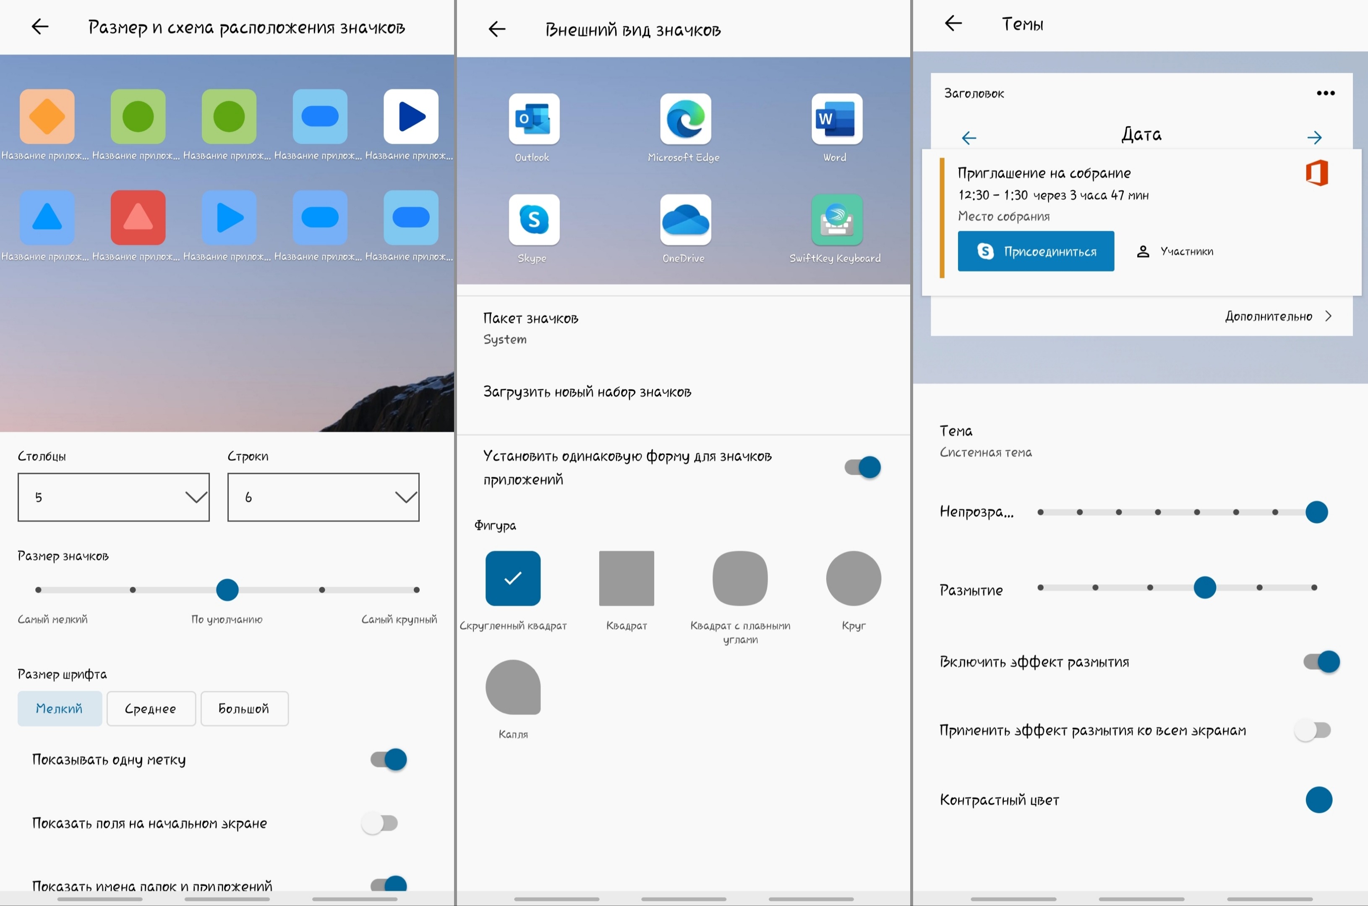
Task: Open the Столбцы dropdown
Action: (113, 497)
